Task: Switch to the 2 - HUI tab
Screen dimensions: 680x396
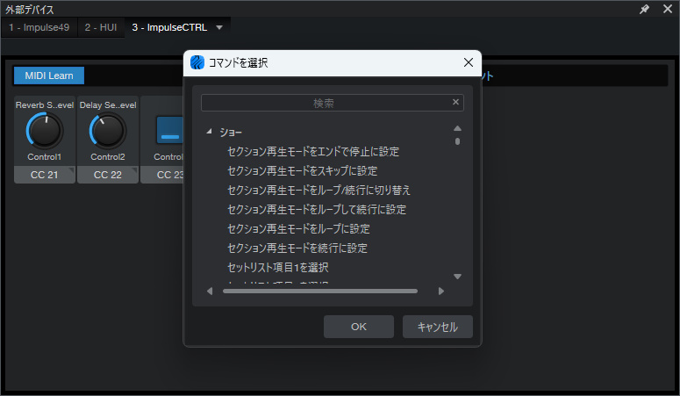Action: pyautogui.click(x=101, y=27)
